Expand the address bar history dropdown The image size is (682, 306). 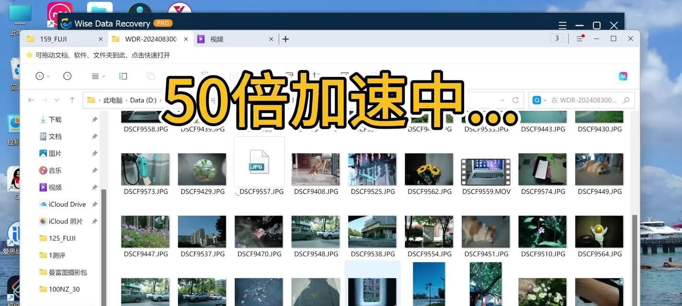(502, 100)
